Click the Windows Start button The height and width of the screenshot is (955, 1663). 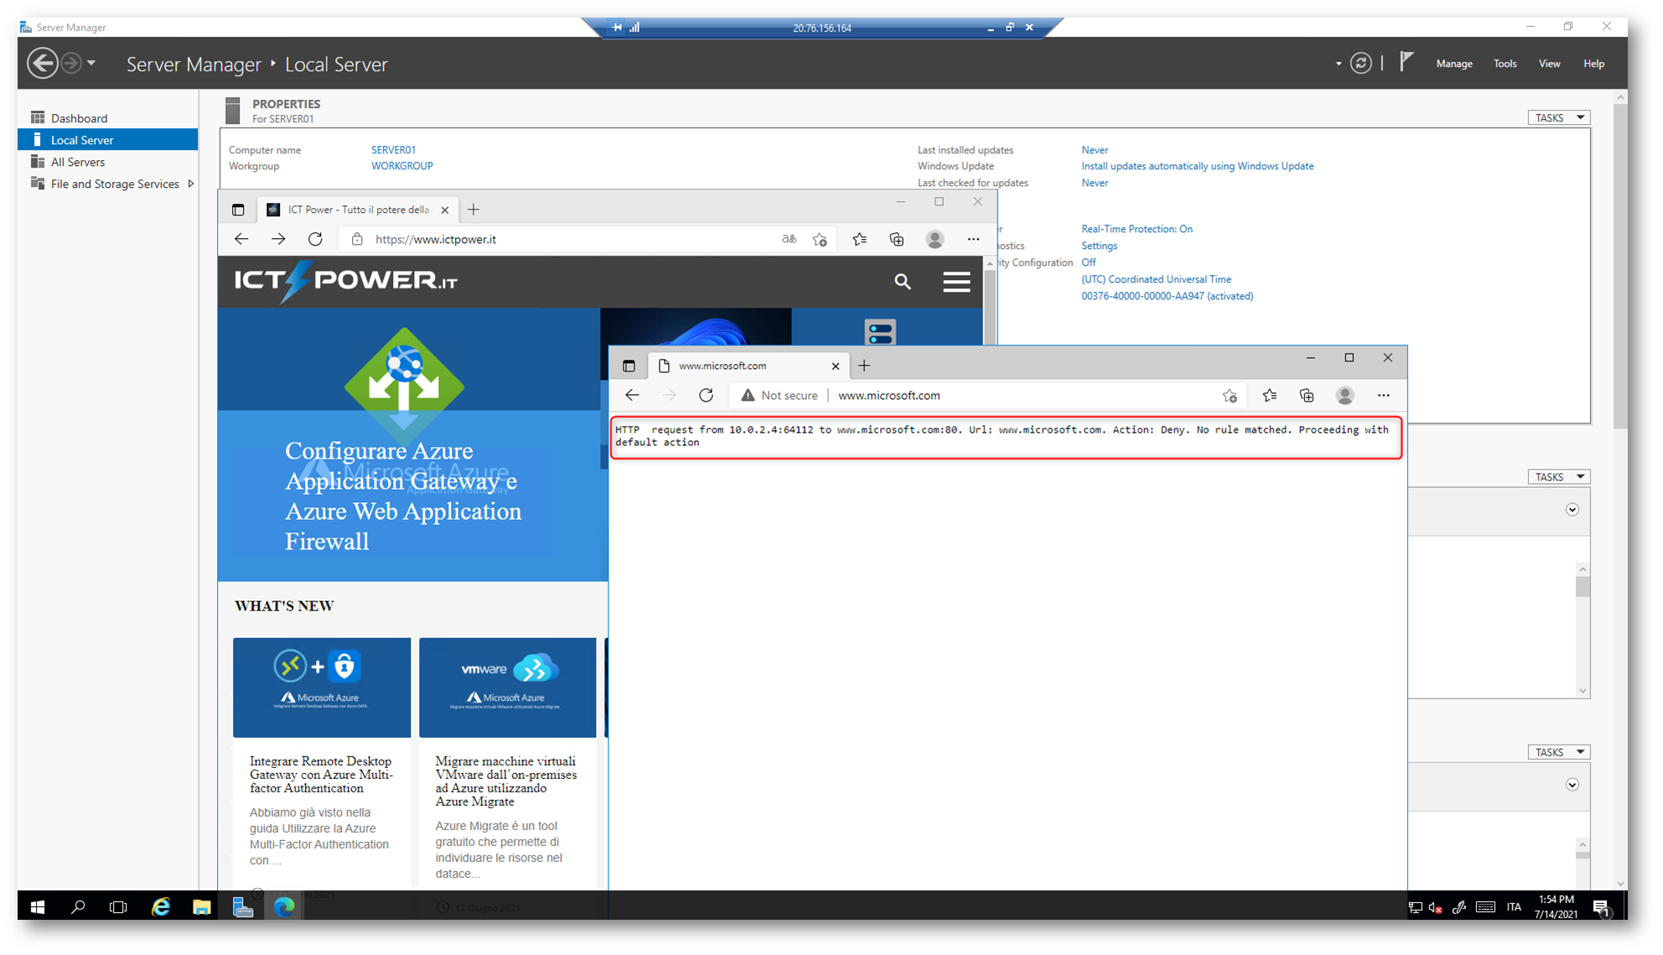coord(38,906)
